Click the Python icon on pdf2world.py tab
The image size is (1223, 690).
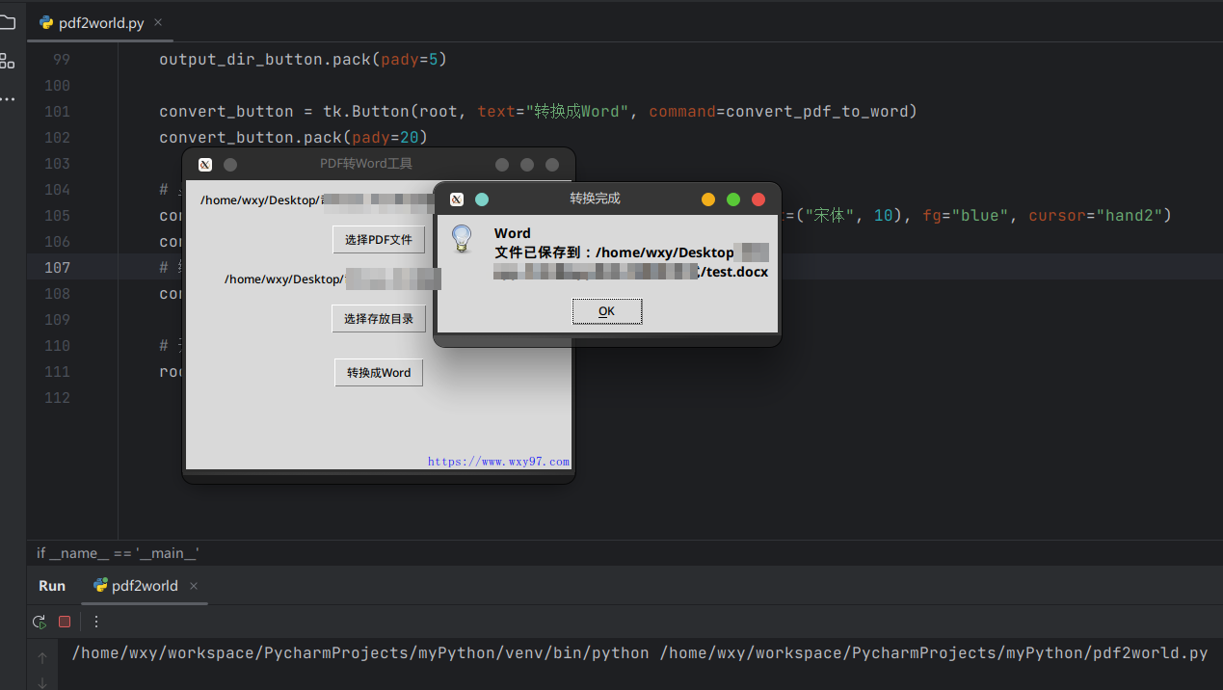(x=45, y=22)
